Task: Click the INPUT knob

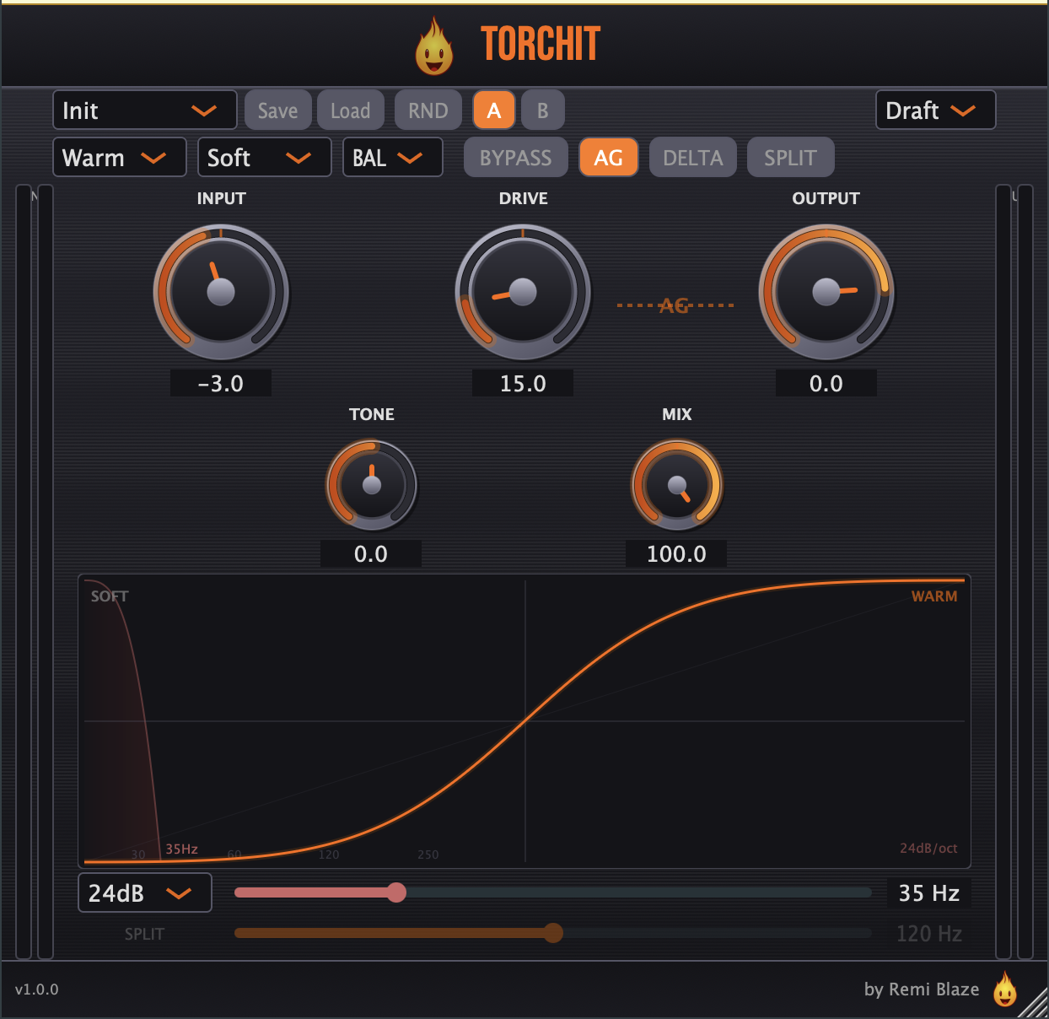Action: (221, 292)
